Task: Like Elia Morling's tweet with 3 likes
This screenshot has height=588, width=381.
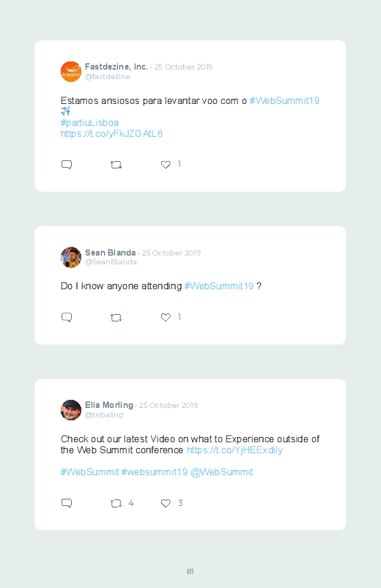Action: tap(166, 503)
